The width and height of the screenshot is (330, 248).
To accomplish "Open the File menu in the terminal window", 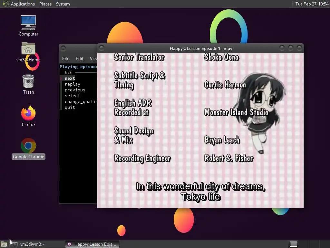I will [x=66, y=58].
